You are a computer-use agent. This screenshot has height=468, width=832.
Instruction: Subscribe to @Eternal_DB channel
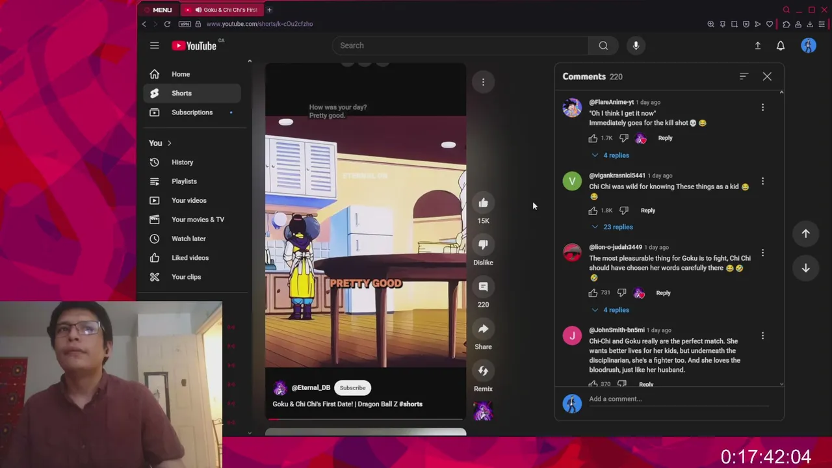[352, 388]
